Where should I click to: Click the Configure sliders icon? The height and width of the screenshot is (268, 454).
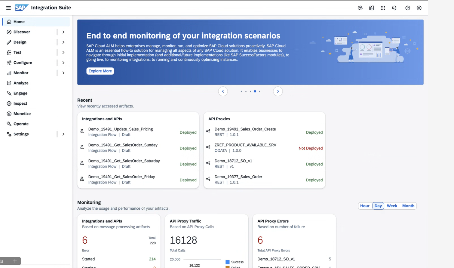tap(9, 63)
